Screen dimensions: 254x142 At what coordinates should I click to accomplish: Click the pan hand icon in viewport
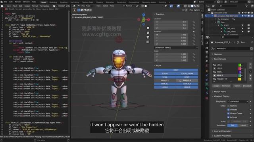pos(148,33)
